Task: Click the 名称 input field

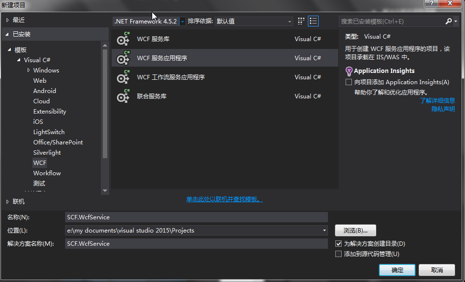Action: coord(196,217)
